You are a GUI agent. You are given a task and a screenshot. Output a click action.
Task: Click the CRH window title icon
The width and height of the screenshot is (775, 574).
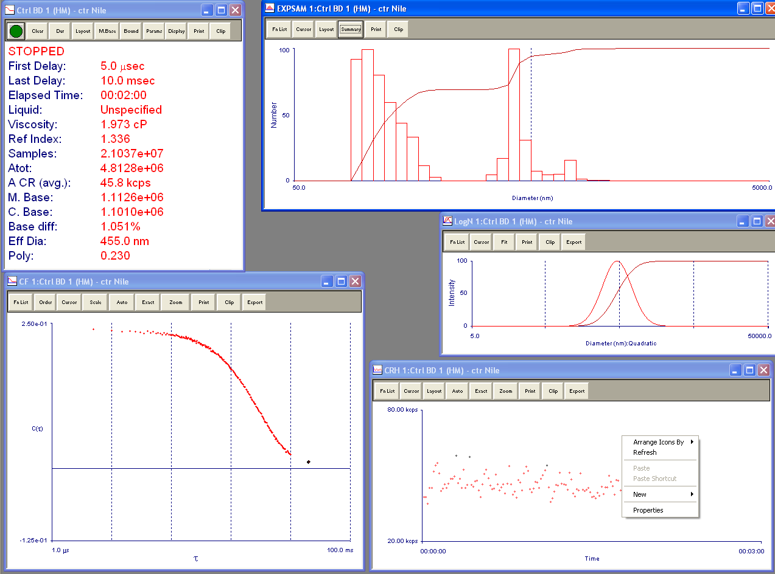(x=377, y=370)
